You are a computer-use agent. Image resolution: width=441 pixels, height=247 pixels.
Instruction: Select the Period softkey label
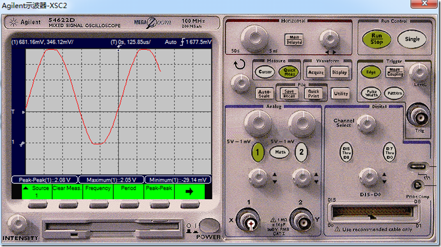[x=128, y=192]
